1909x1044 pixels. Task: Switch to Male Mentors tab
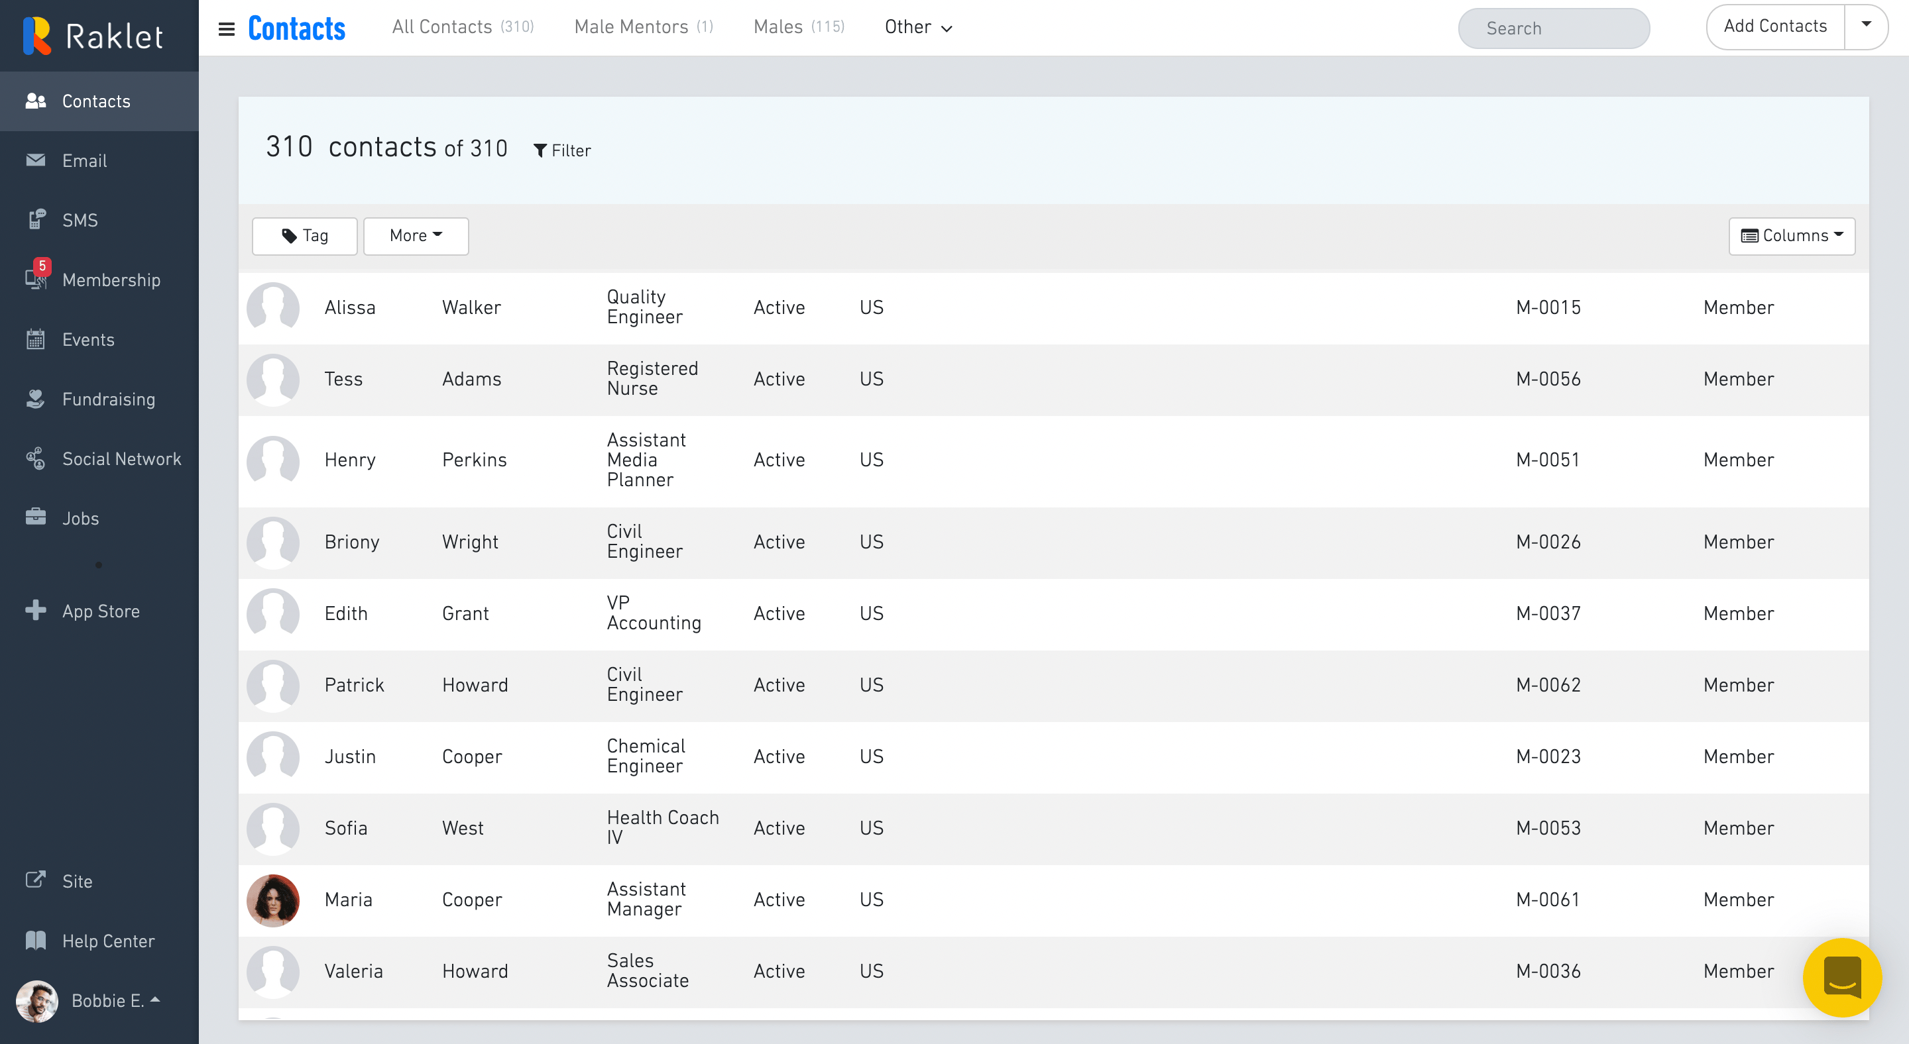(642, 26)
